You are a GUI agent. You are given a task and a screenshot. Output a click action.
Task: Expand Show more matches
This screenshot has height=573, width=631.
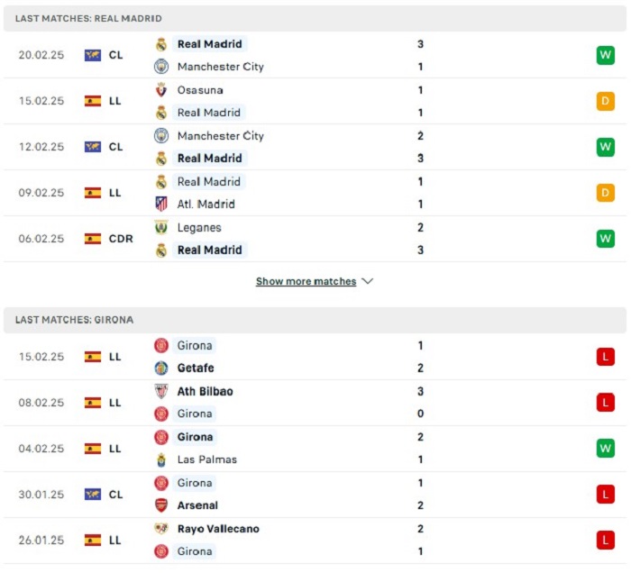pos(306,281)
